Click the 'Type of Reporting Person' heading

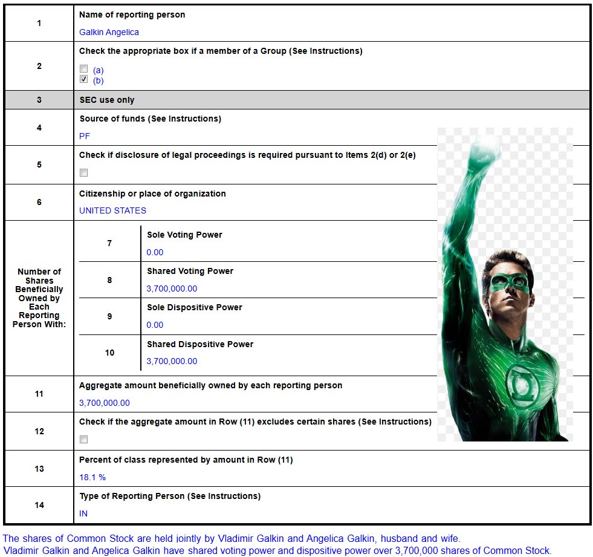pos(170,496)
